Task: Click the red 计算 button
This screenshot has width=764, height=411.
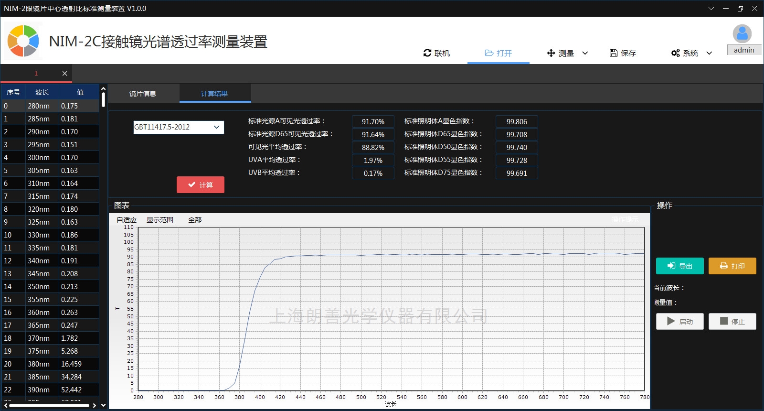Action: pos(201,185)
